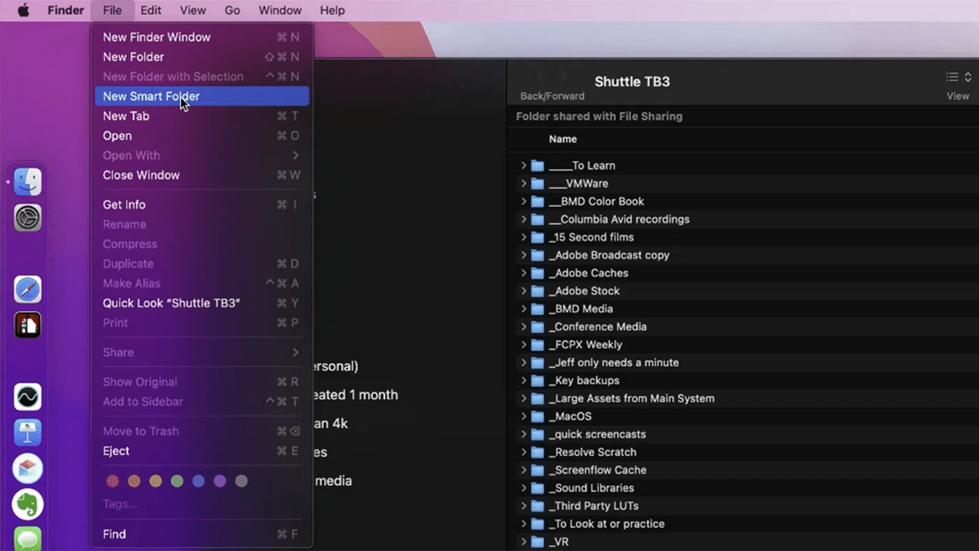The height and width of the screenshot is (551, 979).
Task: Open Evernote from the Dock
Action: point(27,504)
